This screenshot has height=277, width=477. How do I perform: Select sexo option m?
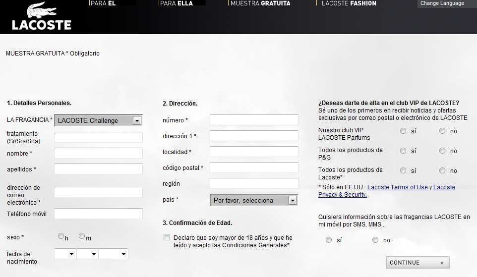pos(81,236)
